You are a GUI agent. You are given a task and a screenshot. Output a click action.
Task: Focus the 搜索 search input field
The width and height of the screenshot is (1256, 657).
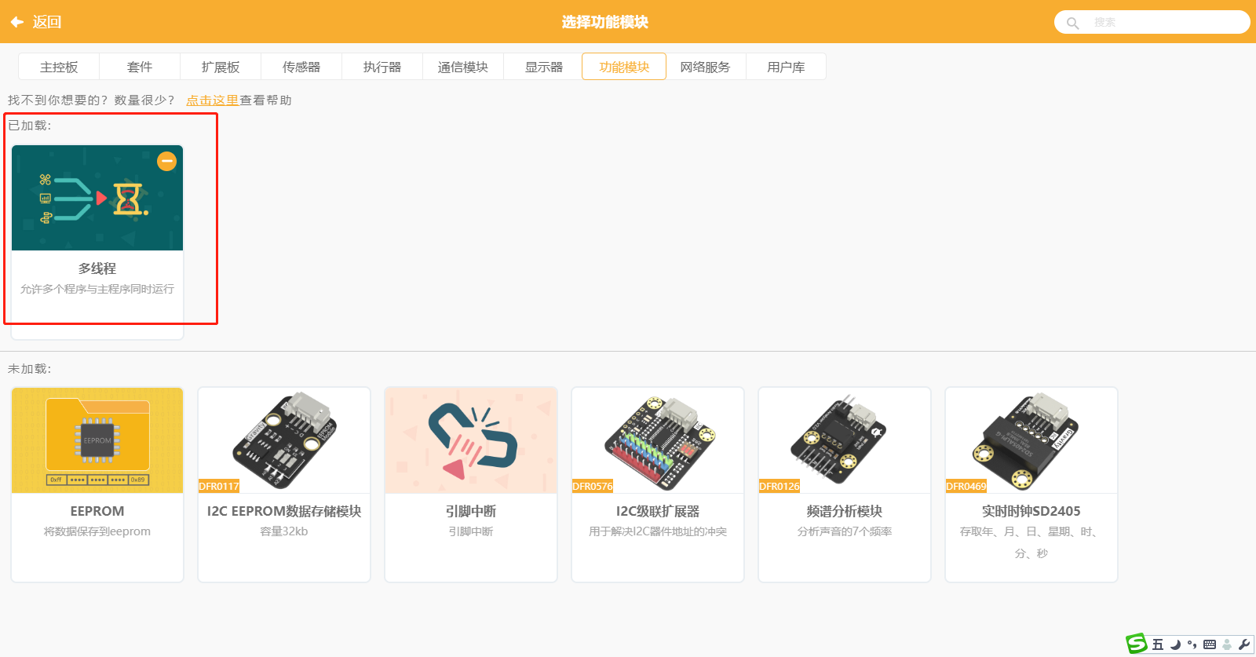1152,22
